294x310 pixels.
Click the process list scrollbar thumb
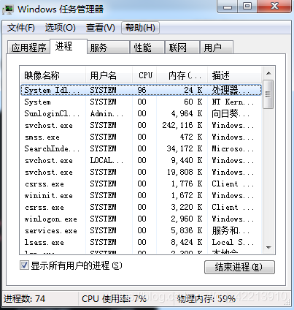(268, 94)
